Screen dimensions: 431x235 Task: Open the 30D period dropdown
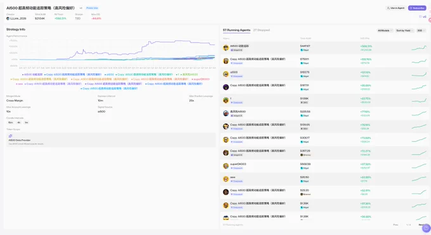pyautogui.click(x=421, y=30)
